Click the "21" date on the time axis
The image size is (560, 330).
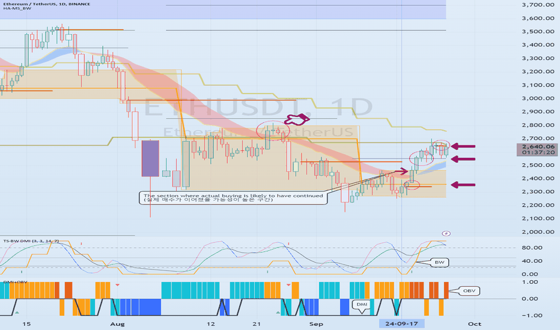click(257, 324)
